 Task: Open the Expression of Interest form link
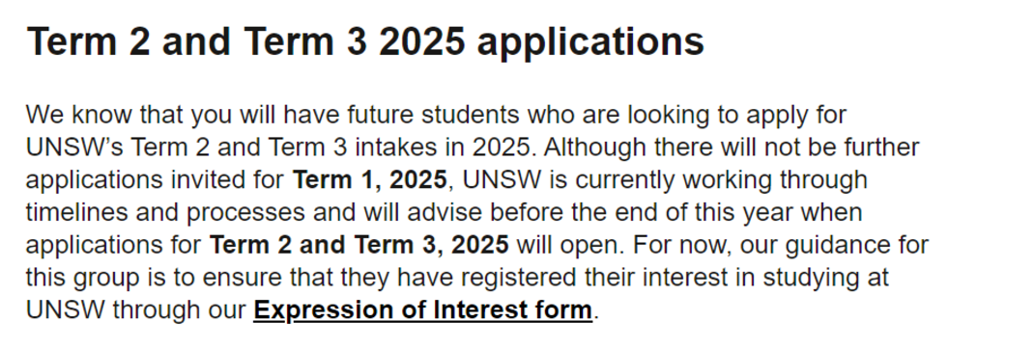tap(422, 309)
